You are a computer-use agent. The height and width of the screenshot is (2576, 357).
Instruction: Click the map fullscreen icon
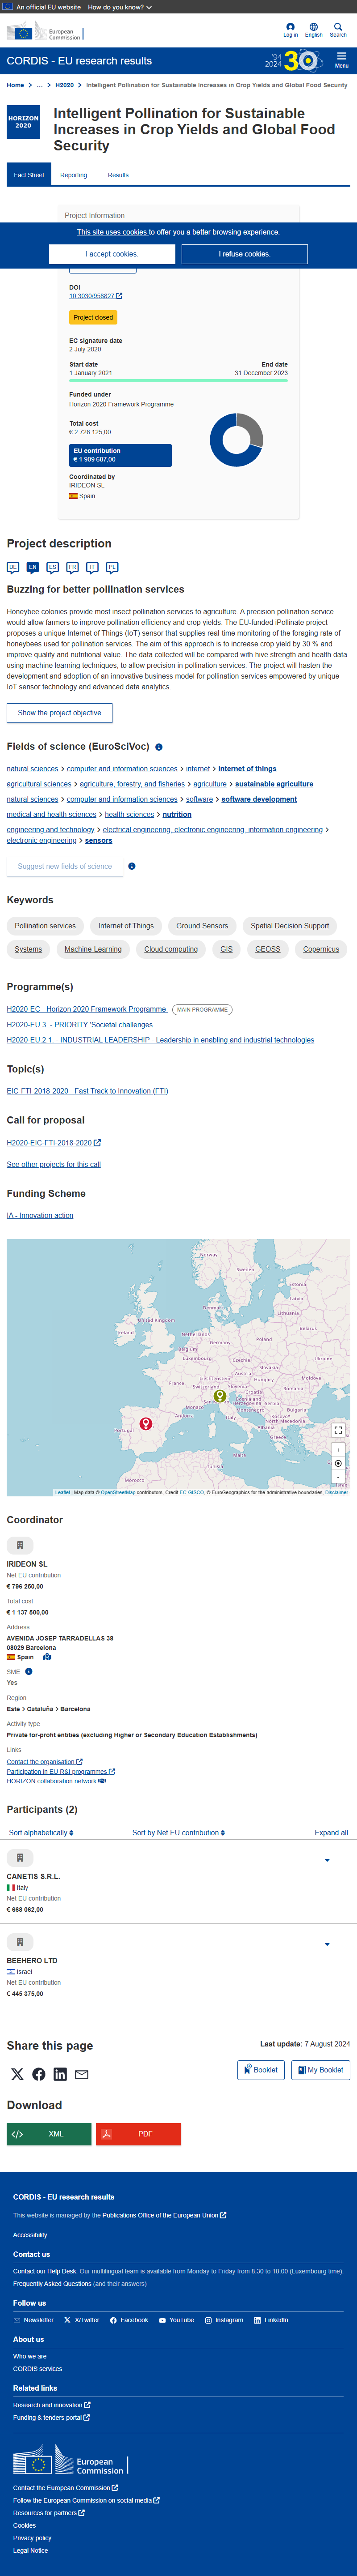[338, 1430]
